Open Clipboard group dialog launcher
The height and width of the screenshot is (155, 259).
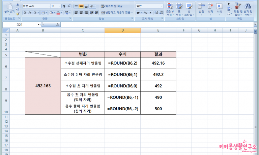[19, 18]
